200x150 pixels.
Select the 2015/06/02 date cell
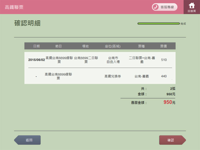tap(36, 60)
